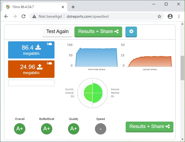Click the 6 cloud streams icon

tap(49, 63)
